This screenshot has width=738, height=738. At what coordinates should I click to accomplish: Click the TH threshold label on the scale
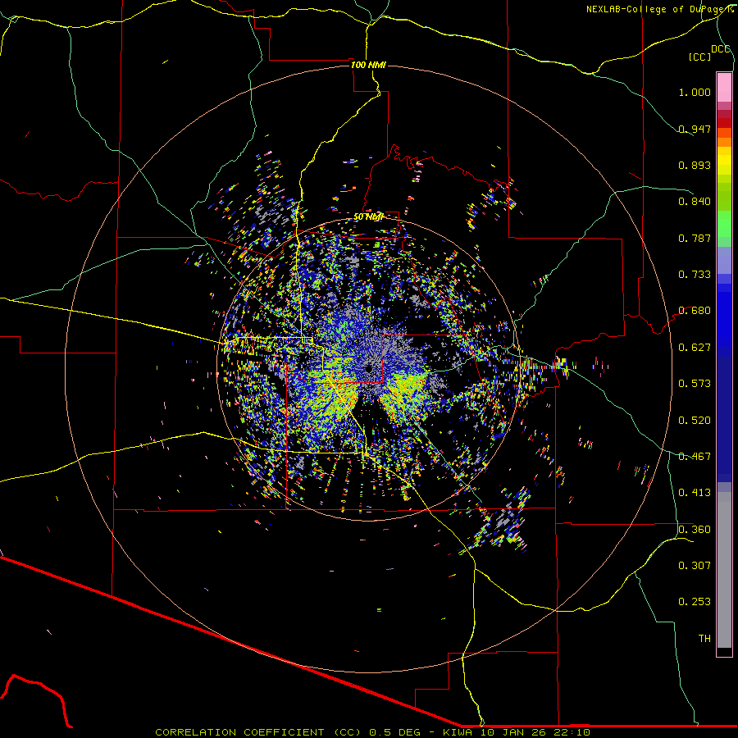click(704, 639)
